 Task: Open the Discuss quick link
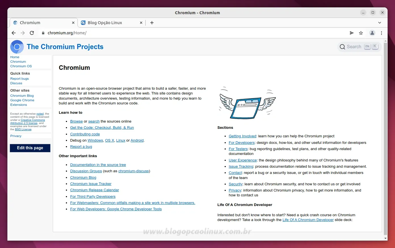[16, 83]
